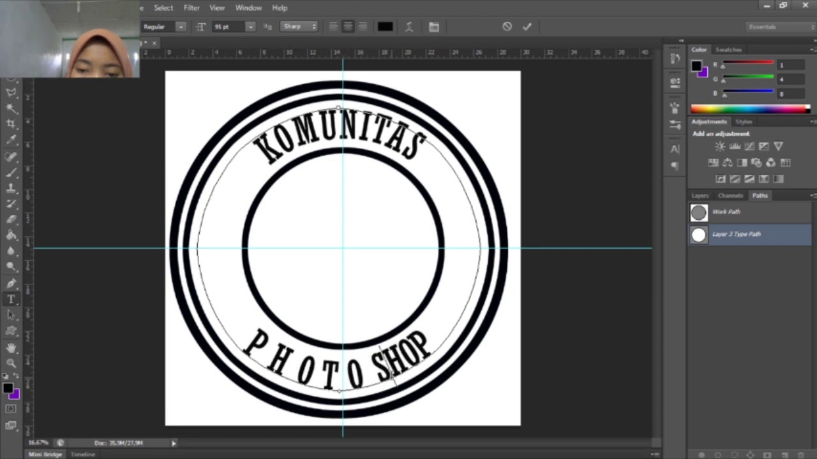The height and width of the screenshot is (459, 817).
Task: Select the Paint Bucket tool
Action: pos(11,235)
